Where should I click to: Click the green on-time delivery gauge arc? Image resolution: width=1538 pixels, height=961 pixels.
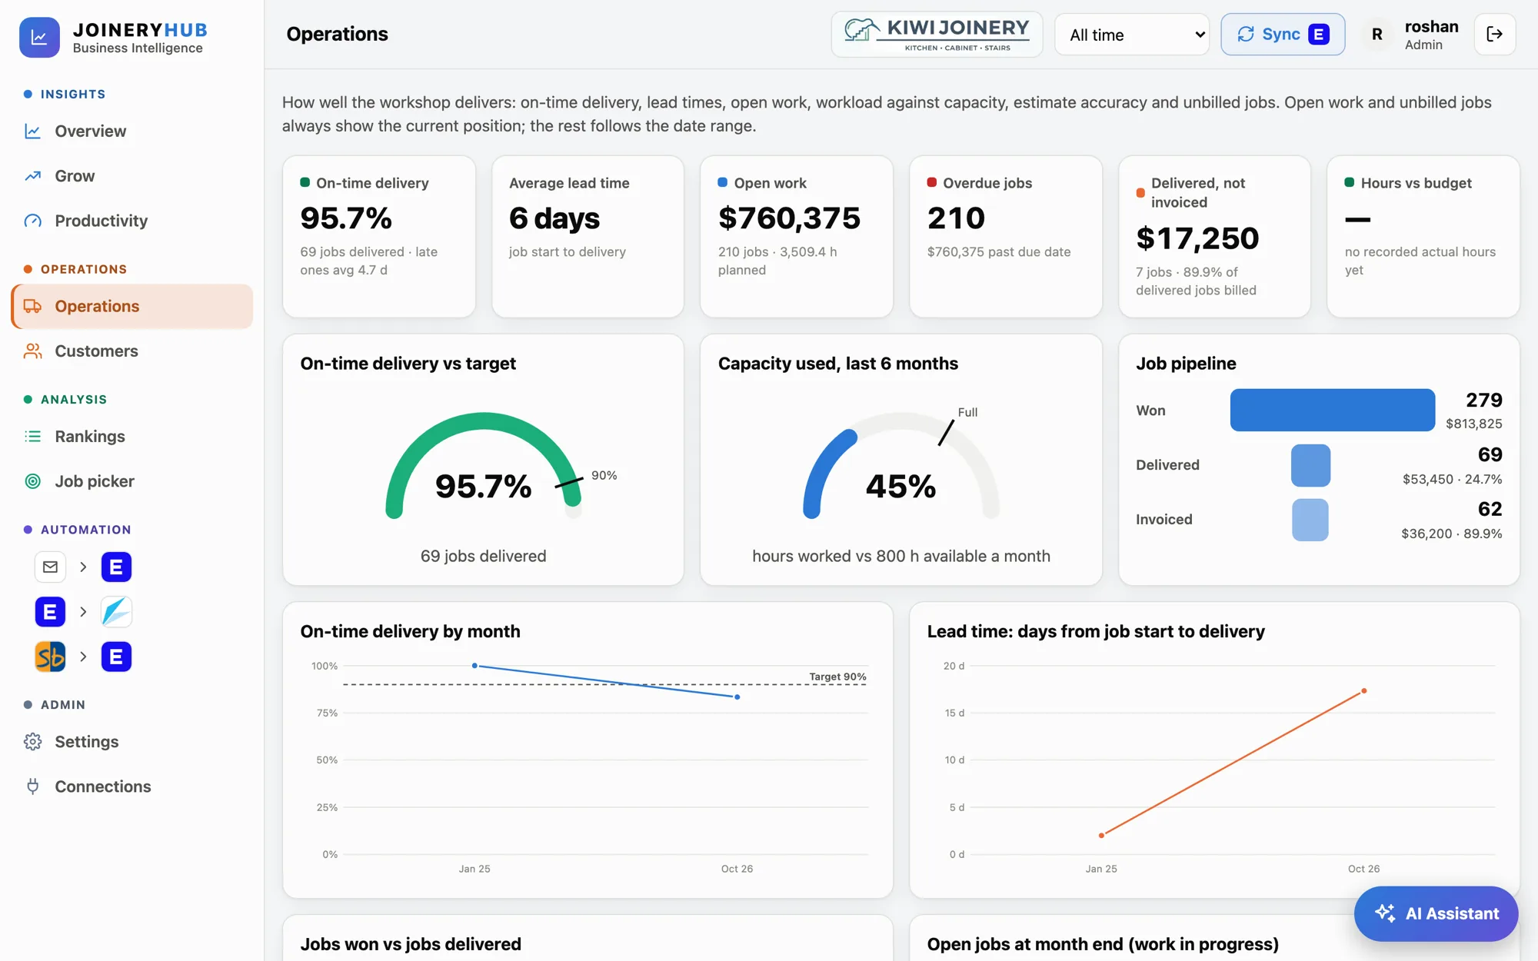pyautogui.click(x=483, y=421)
